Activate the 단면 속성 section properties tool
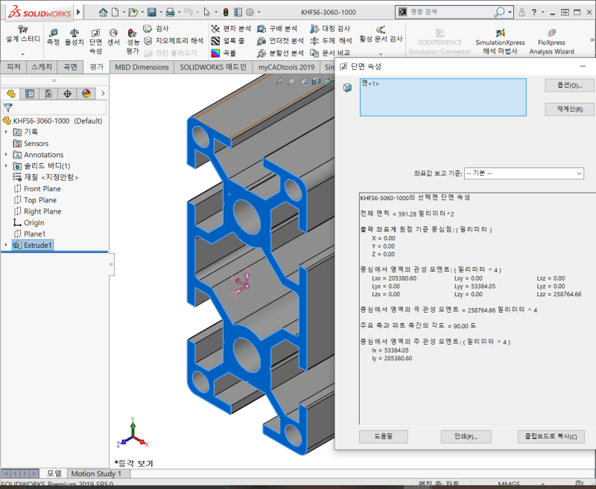The image size is (596, 489). (x=95, y=37)
